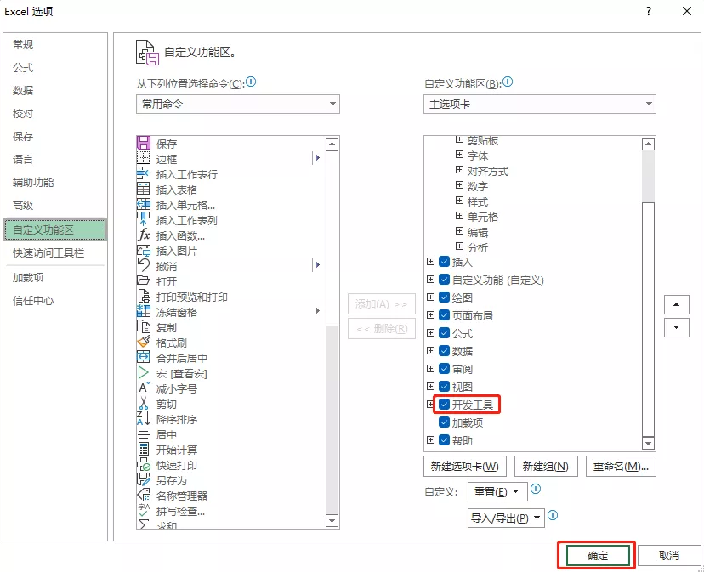Open the 主选项卡 dropdown
This screenshot has height=572, width=704.
coord(540,105)
